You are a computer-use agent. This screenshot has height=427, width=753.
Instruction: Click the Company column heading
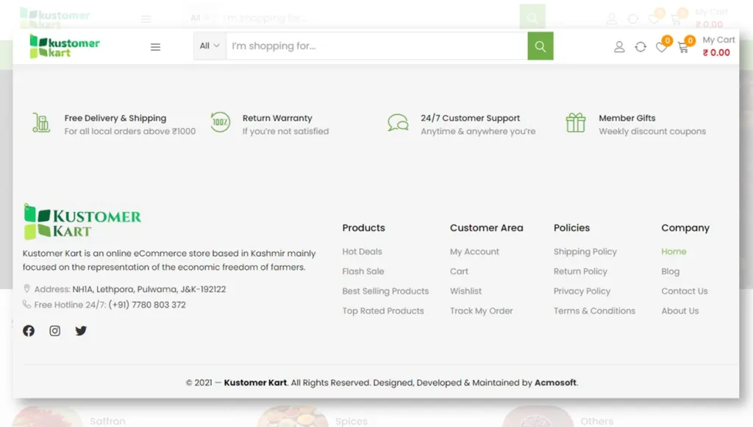[x=685, y=228]
